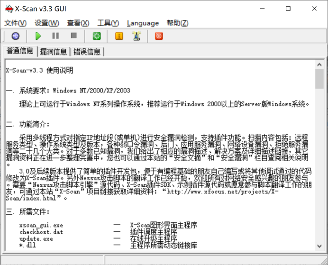
Task: Open the Language menu
Action: click(143, 23)
